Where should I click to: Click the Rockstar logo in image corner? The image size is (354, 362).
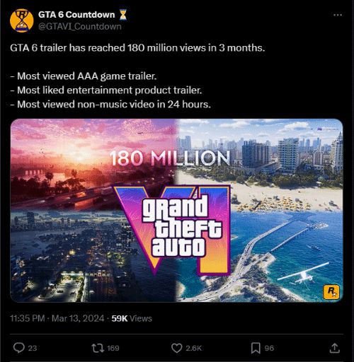[331, 292]
